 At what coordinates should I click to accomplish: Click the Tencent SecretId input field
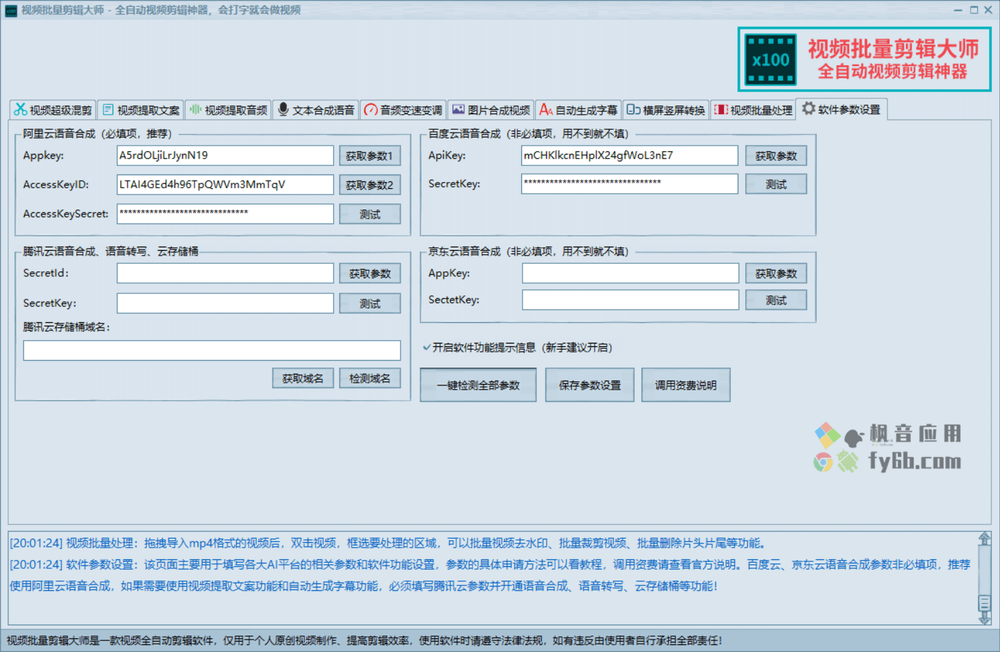(225, 273)
